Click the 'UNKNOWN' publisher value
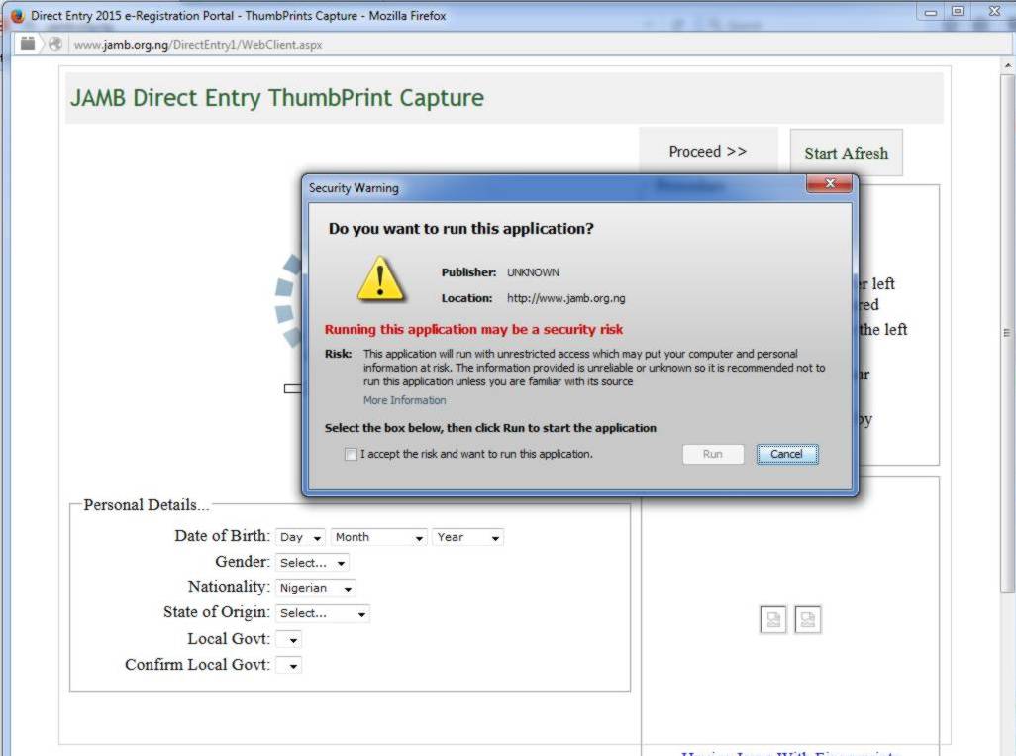This screenshot has width=1016, height=756. tap(533, 272)
